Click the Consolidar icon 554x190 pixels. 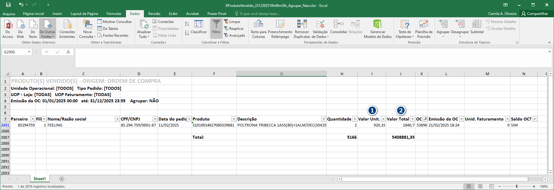tap(338, 24)
